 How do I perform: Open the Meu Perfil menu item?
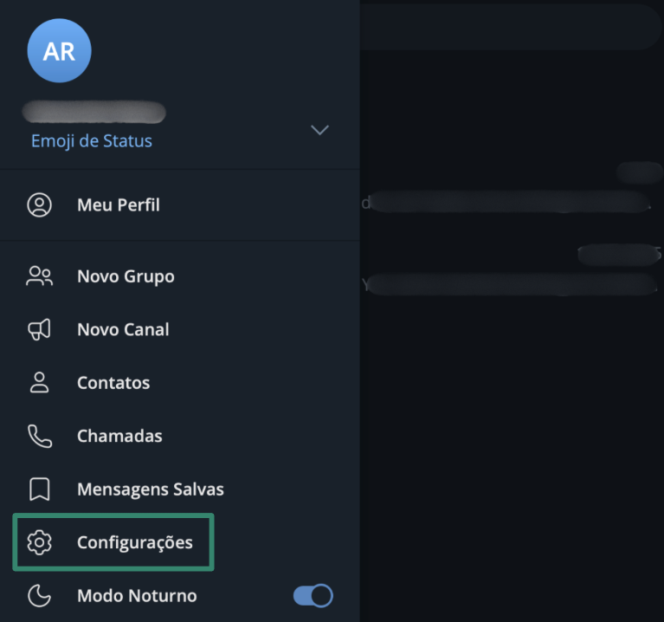point(119,205)
